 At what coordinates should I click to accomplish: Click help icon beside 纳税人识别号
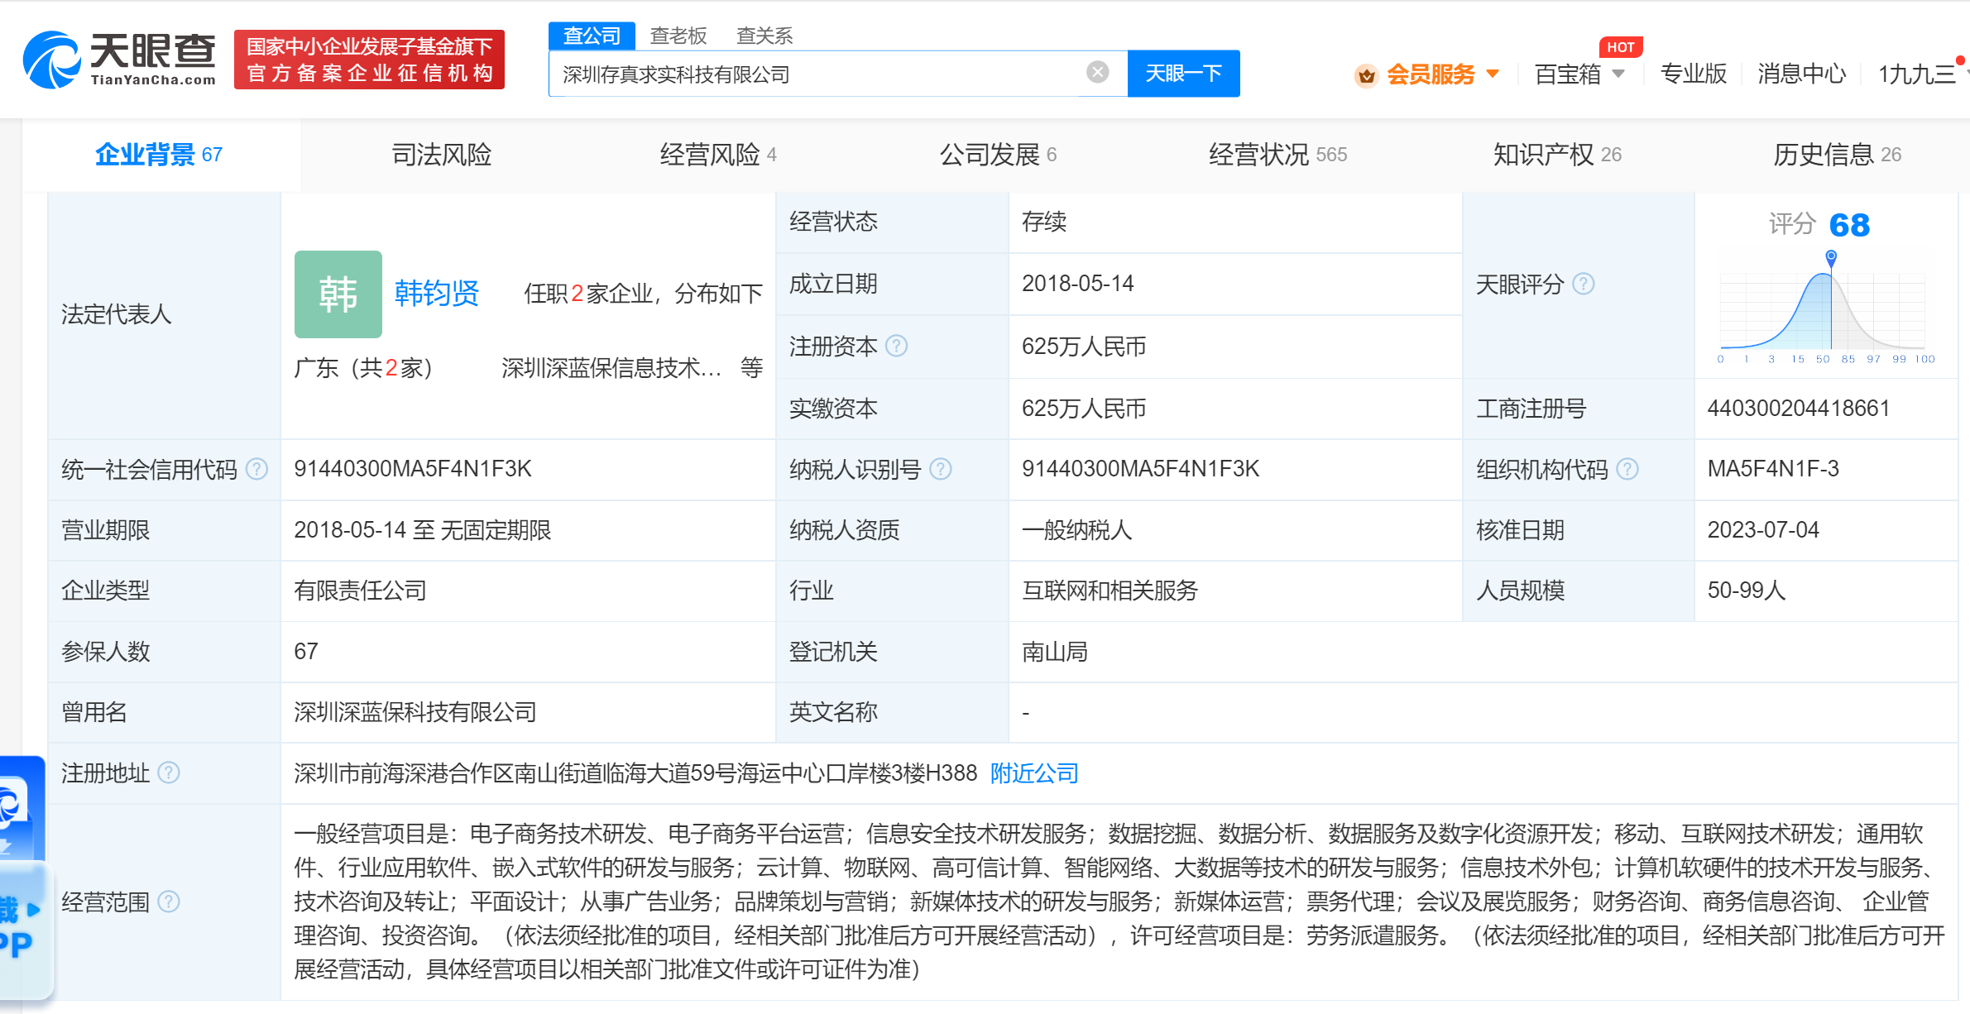[x=941, y=469]
